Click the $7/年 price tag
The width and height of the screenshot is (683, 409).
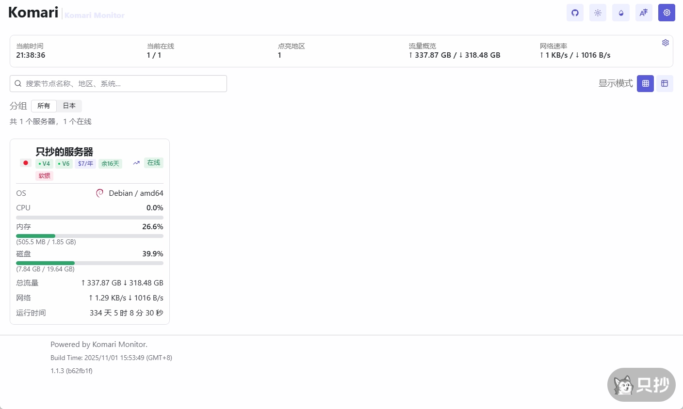pyautogui.click(x=85, y=164)
